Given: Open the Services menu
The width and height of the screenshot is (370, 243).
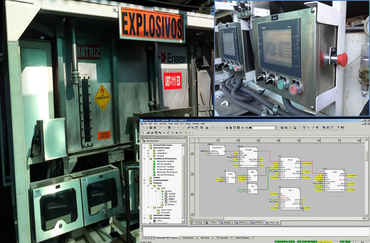Looking at the screenshot, I should click(163, 124).
